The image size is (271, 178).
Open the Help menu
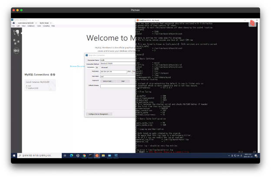pyautogui.click(x=53, y=26)
